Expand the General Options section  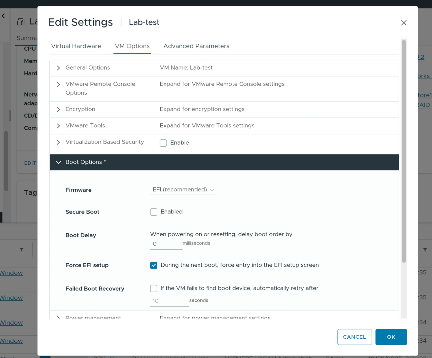(x=58, y=68)
